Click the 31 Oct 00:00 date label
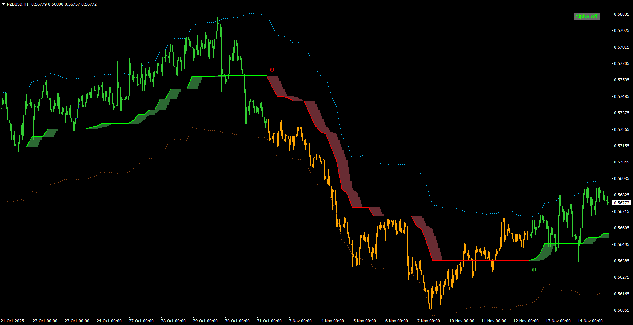The height and width of the screenshot is (325, 633). pos(269,321)
